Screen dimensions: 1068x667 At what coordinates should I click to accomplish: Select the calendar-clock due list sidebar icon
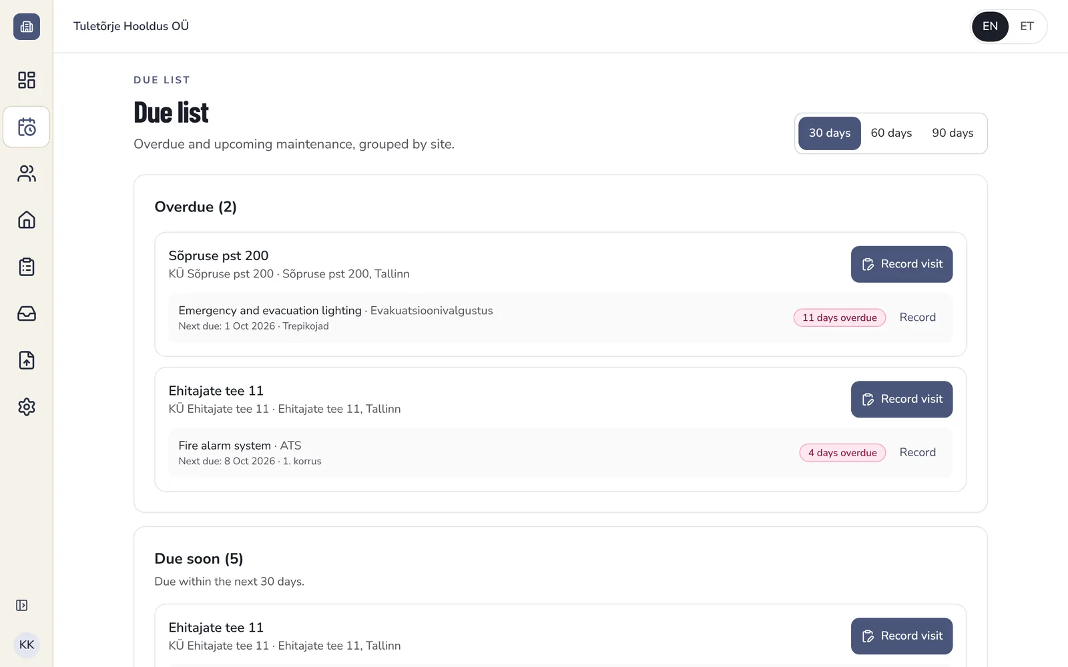[27, 127]
